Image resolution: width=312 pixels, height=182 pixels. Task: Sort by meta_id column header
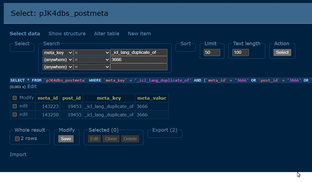(x=48, y=98)
